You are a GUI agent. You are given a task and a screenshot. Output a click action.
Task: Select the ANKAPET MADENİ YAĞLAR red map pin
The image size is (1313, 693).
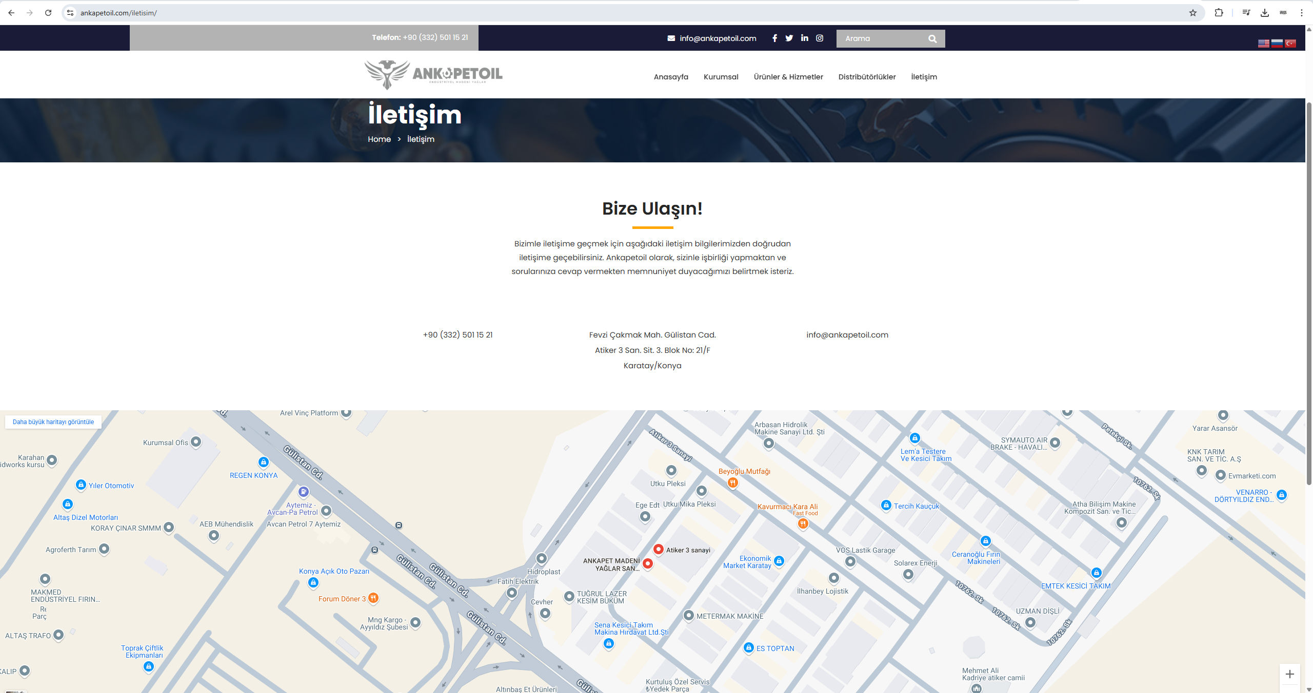pos(648,563)
